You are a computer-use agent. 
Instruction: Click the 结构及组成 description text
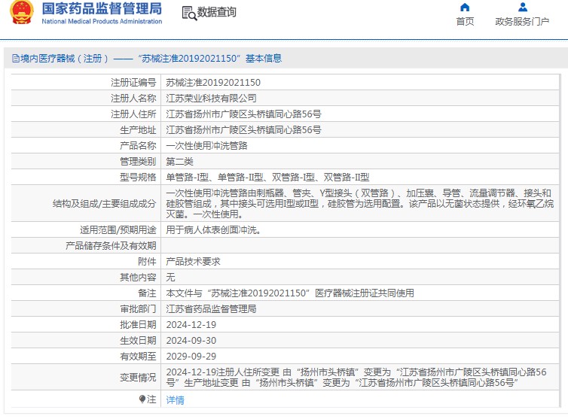360,203
